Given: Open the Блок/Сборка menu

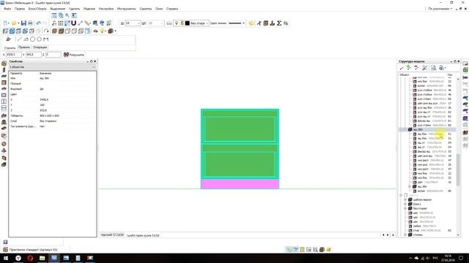Looking at the screenshot, I should point(37,9).
